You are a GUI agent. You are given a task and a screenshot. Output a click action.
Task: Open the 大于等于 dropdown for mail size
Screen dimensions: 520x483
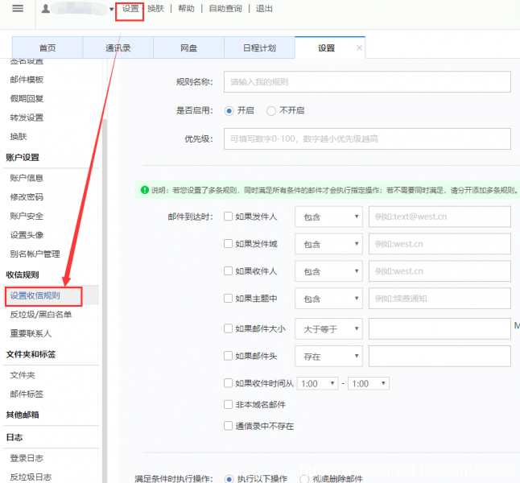click(x=328, y=328)
